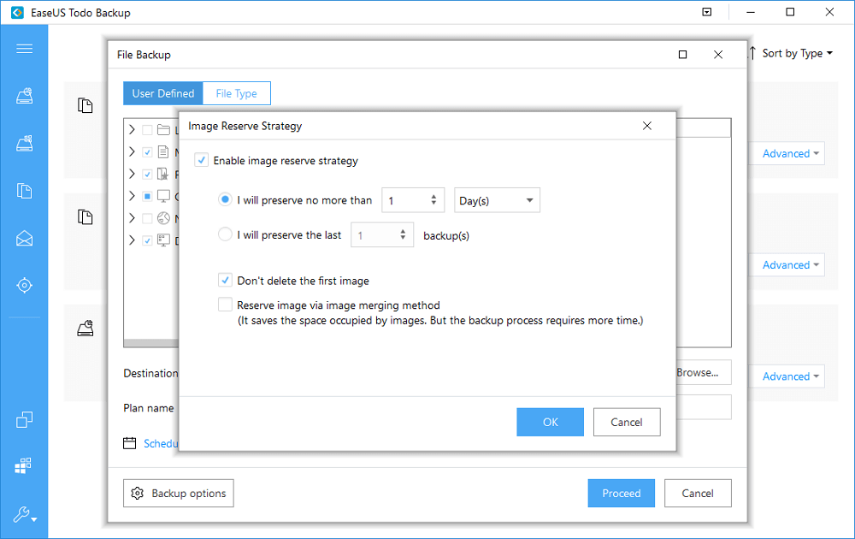Select Disk/Partition Backup in the sidebar

pos(24,97)
